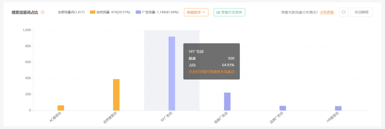The height and width of the screenshot is (129, 385).
Task: Click the 视频广告词 purple bar
Action: click(x=227, y=101)
